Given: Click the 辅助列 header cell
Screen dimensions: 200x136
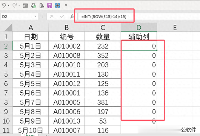Looking at the screenshot, I should (139, 36).
